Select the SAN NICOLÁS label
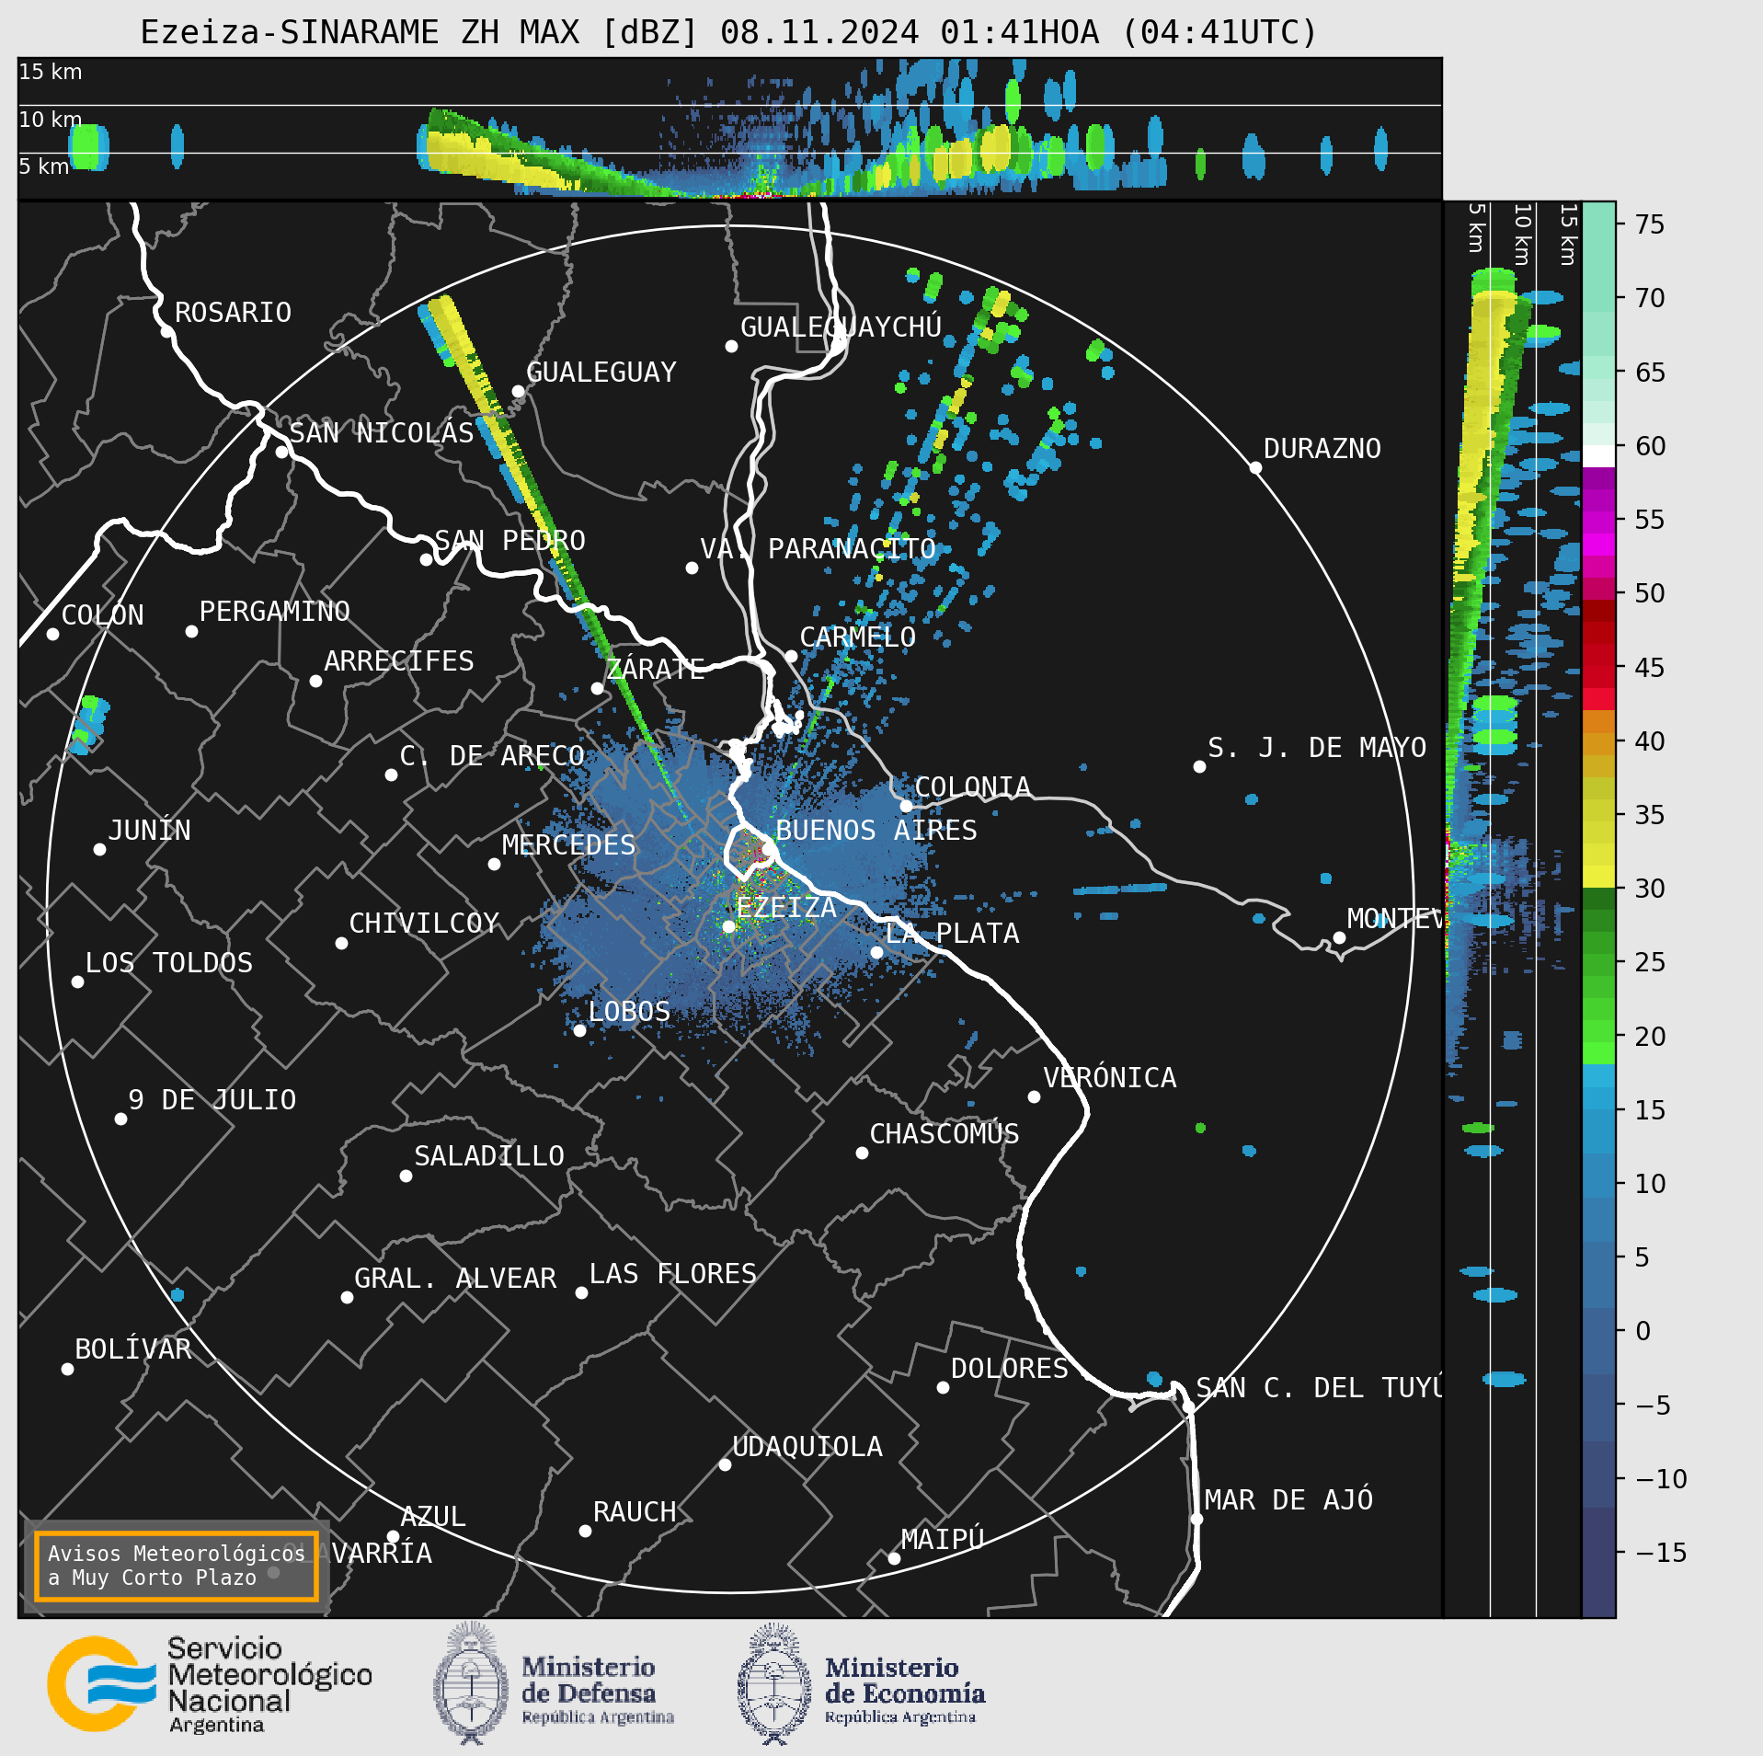The image size is (1763, 1756). [x=382, y=432]
